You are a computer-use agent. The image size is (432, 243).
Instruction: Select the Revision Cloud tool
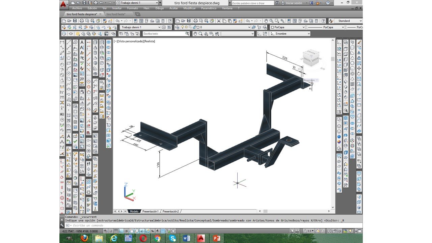coord(69,79)
